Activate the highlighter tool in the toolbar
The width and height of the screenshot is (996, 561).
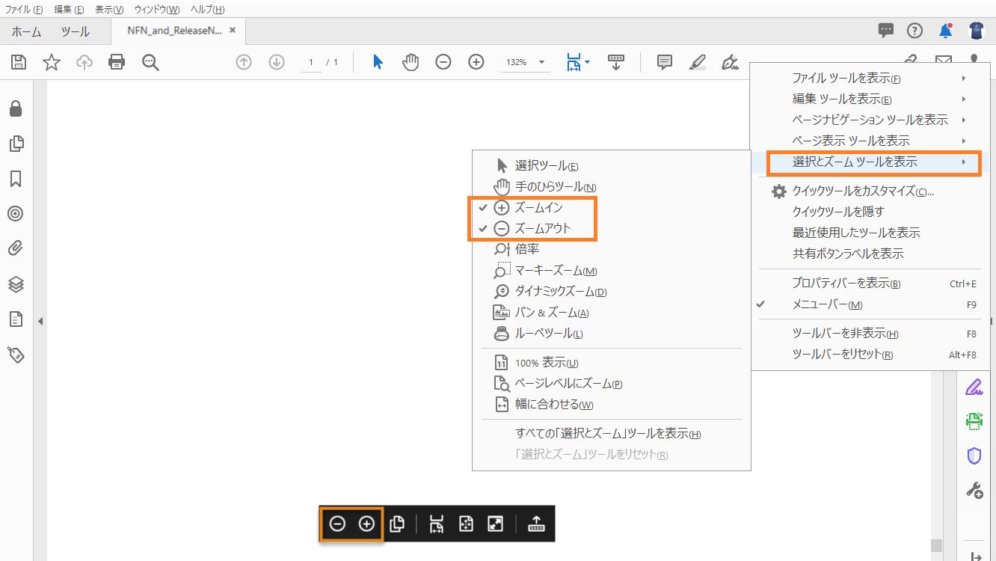pos(697,62)
